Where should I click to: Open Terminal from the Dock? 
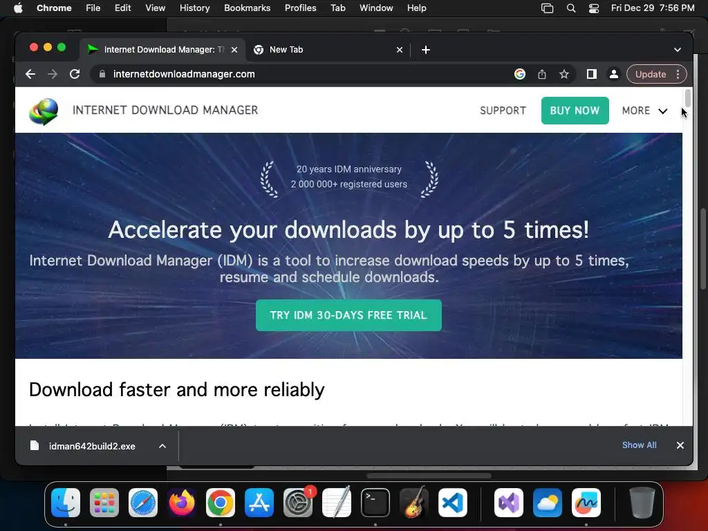[375, 503]
